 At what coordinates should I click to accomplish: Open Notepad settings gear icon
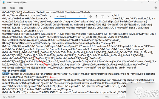[x=155, y=8]
